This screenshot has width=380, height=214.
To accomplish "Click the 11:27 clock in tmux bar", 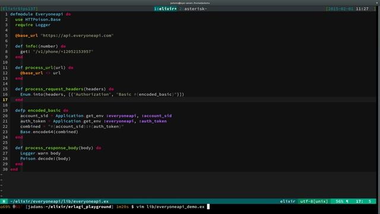I will 362,9.
